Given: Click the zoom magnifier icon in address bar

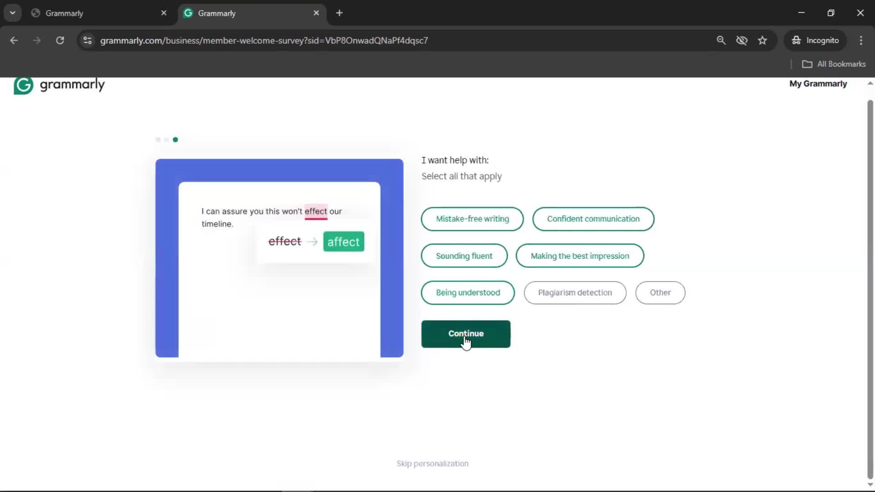Looking at the screenshot, I should 721,41.
